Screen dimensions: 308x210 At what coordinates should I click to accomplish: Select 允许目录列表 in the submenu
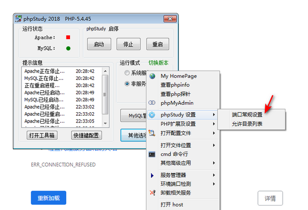251,124
